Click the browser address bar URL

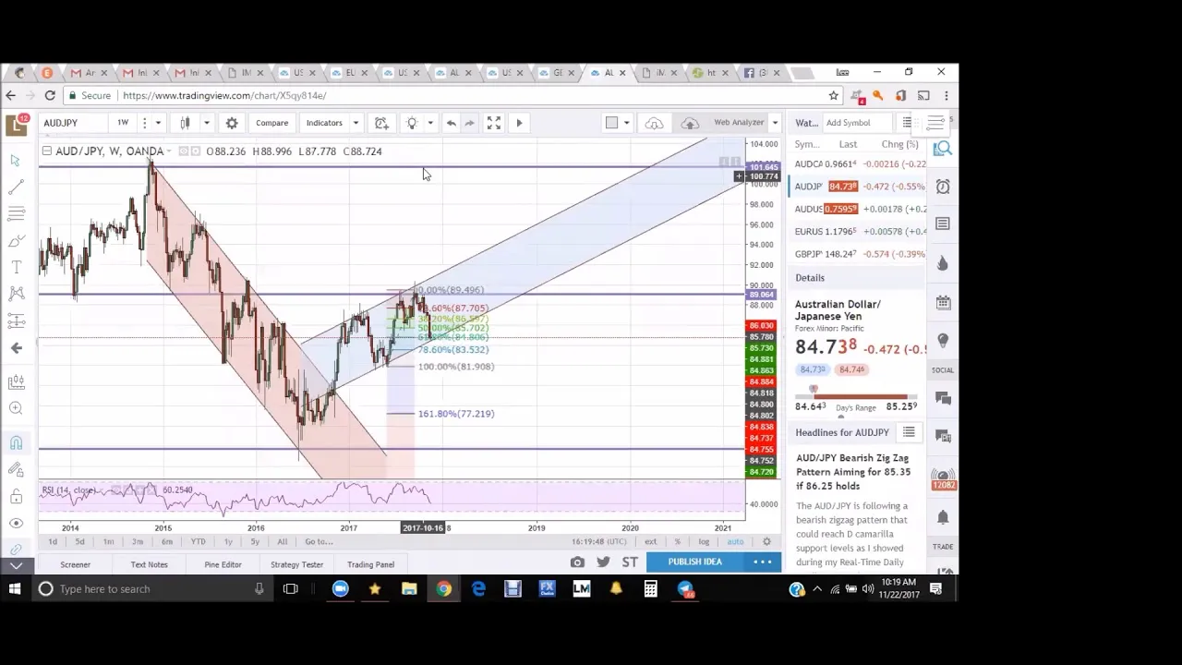tap(224, 95)
